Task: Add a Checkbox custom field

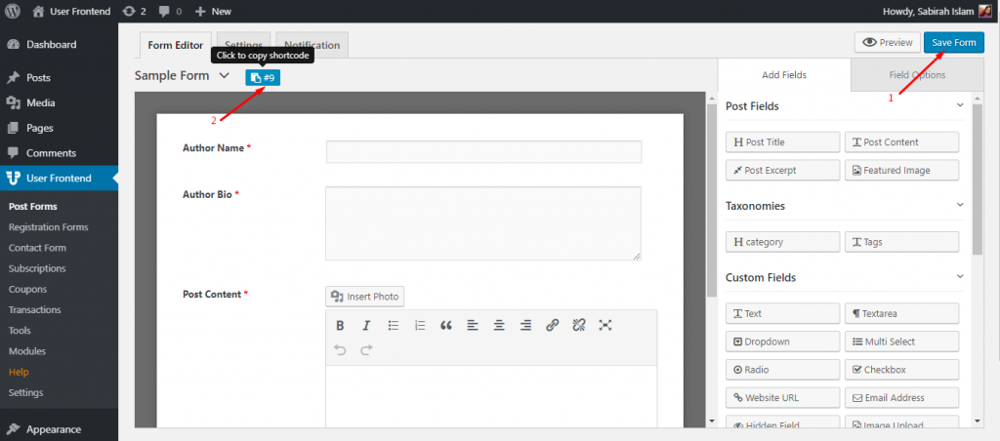Action: pos(901,370)
